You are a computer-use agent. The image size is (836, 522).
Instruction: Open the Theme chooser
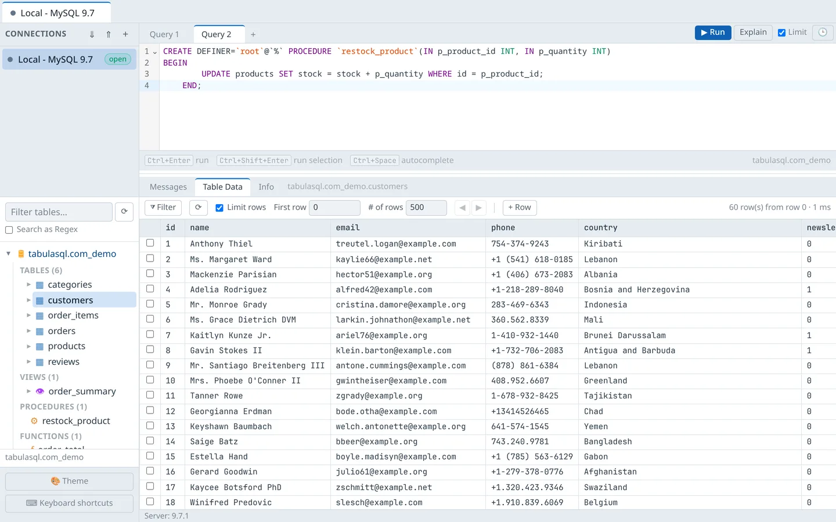click(x=69, y=481)
